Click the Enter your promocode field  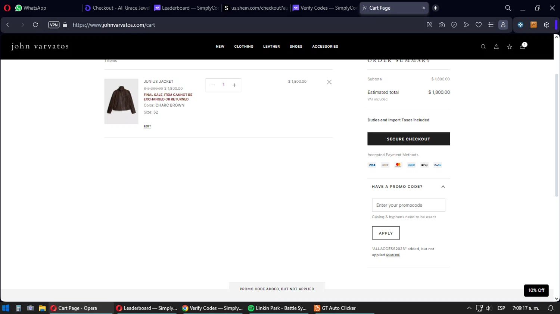(x=408, y=205)
